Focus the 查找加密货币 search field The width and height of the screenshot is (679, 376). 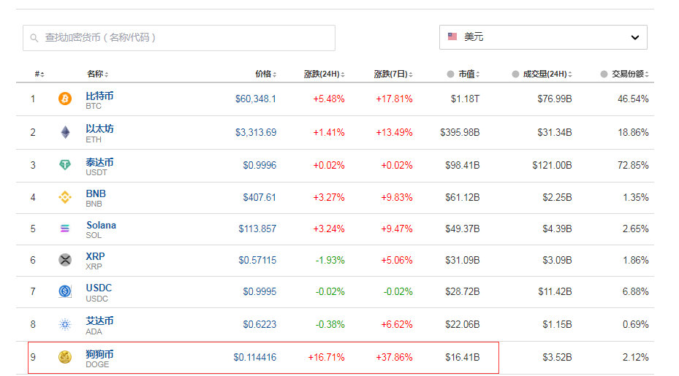click(x=179, y=38)
